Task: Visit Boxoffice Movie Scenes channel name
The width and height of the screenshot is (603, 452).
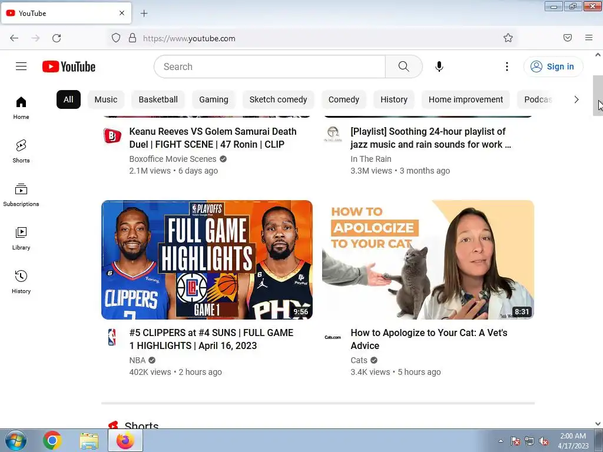Action: (x=173, y=159)
